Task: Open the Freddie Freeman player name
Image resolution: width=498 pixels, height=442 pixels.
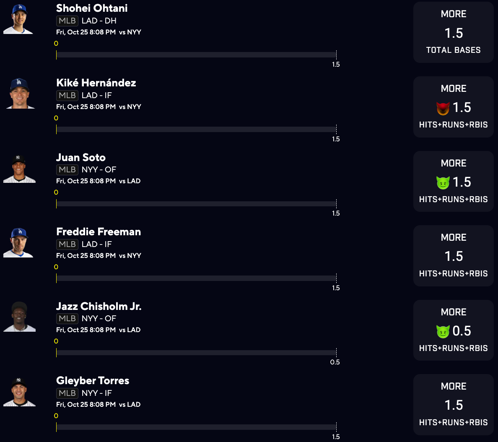Action: pyautogui.click(x=99, y=231)
